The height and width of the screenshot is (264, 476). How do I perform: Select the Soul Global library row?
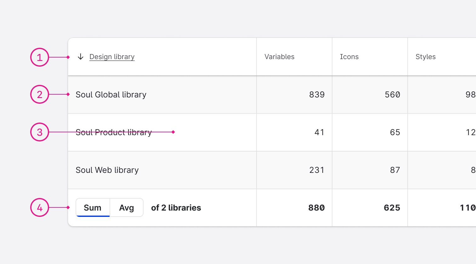click(111, 94)
